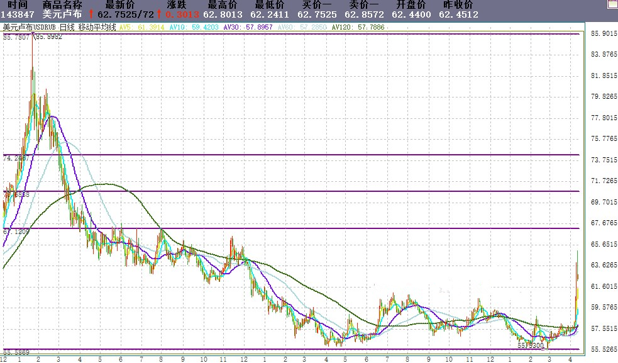Open the 日线 period label
Viewport: 618px width, 363px height.
pos(68,28)
